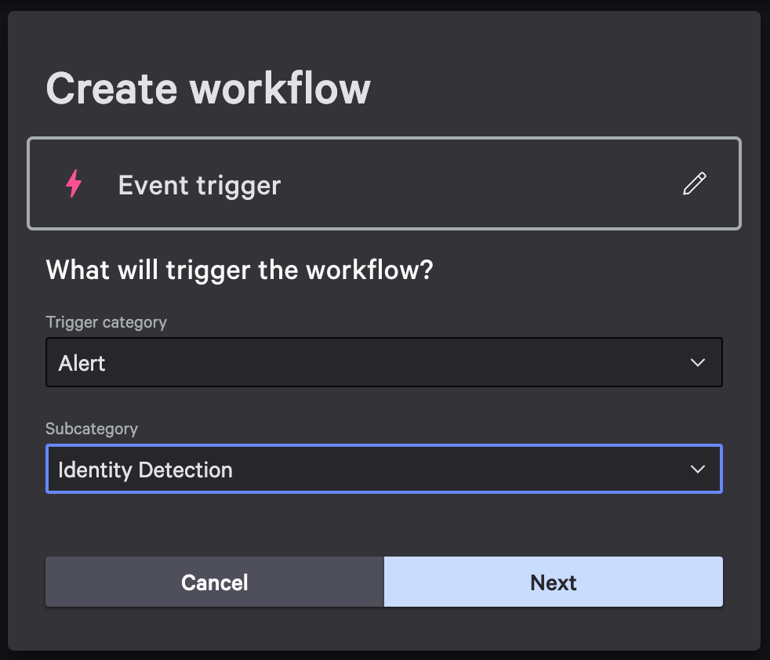Click the chevron on the Subcategory field
The image size is (770, 660).
697,469
